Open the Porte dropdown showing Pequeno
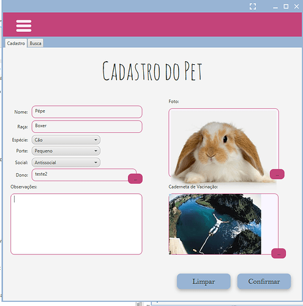 click(x=66, y=151)
